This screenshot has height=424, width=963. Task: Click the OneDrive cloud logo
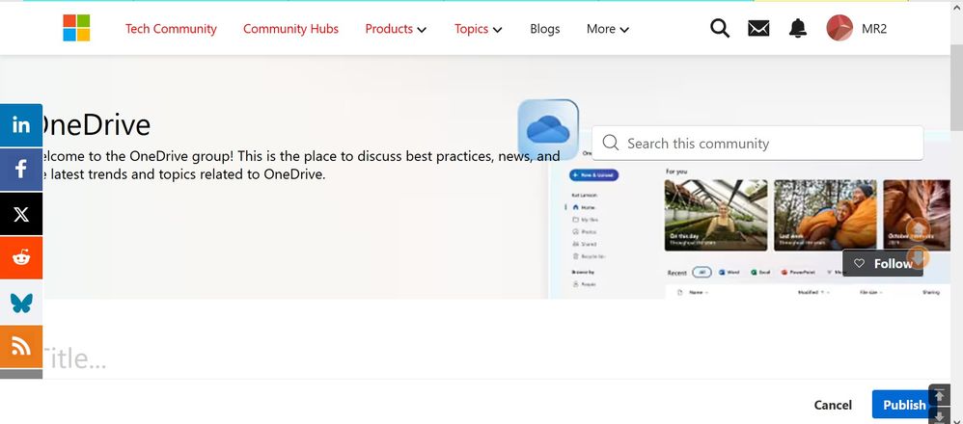pyautogui.click(x=548, y=130)
